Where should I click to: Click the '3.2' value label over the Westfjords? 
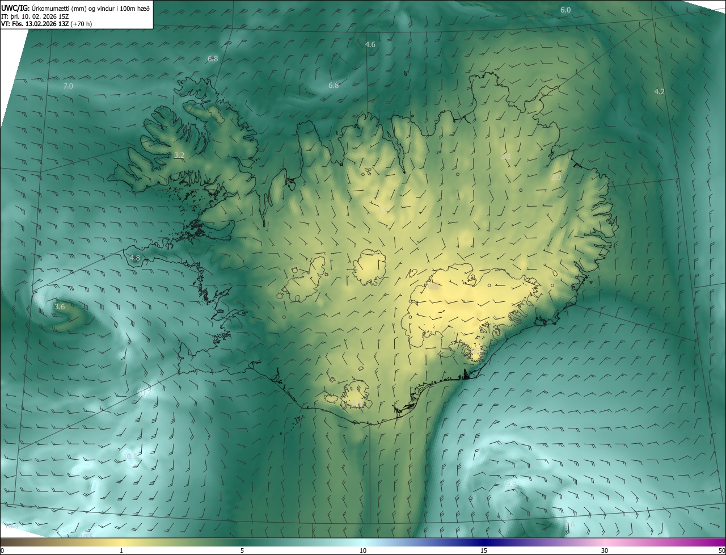[x=179, y=155]
